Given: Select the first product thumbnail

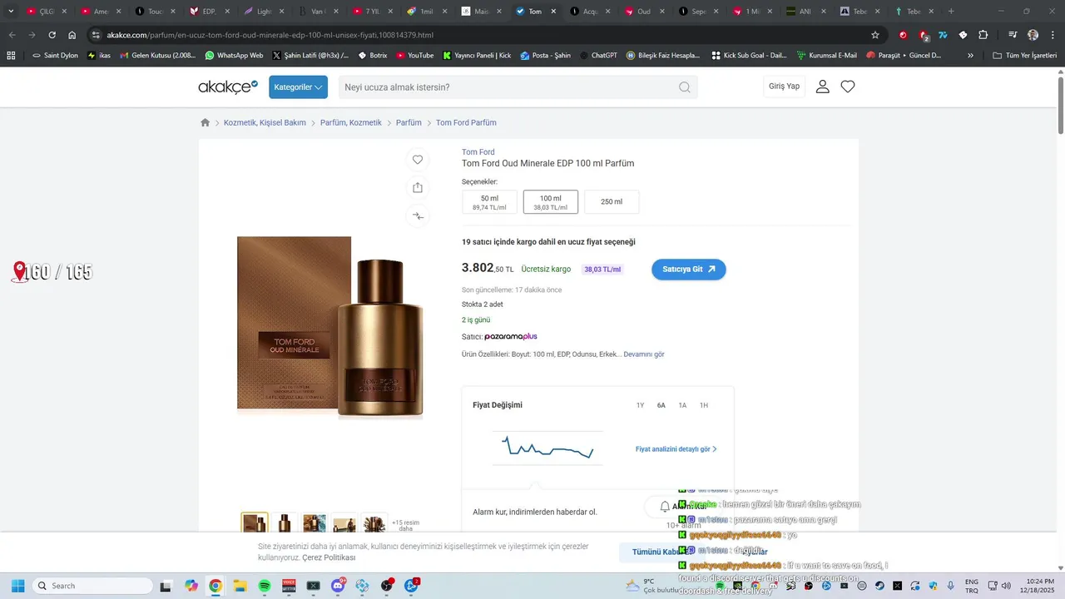Looking at the screenshot, I should (x=255, y=524).
